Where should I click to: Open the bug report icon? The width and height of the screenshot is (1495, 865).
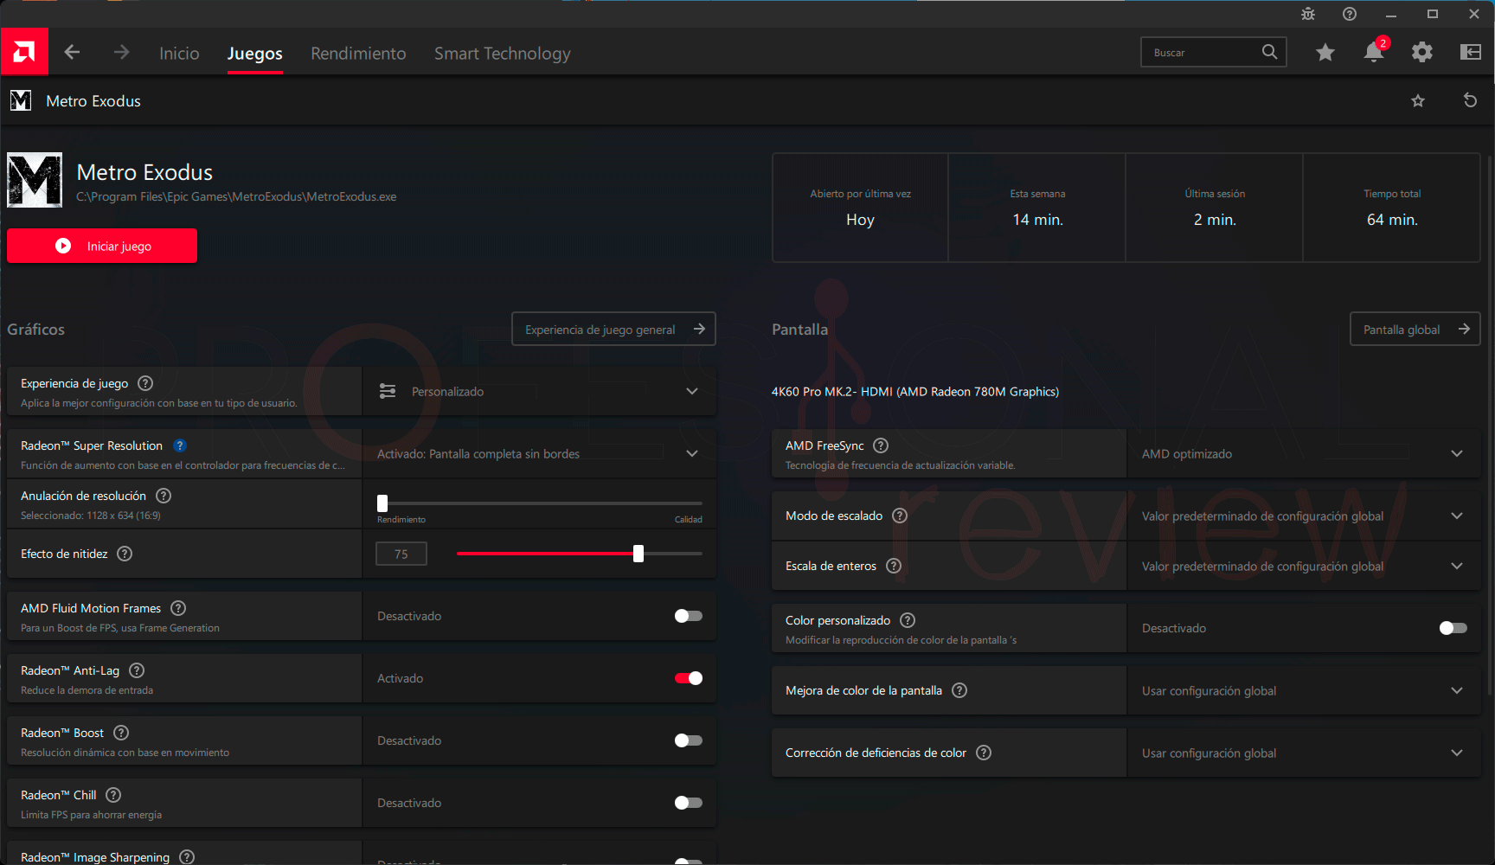[x=1308, y=14]
